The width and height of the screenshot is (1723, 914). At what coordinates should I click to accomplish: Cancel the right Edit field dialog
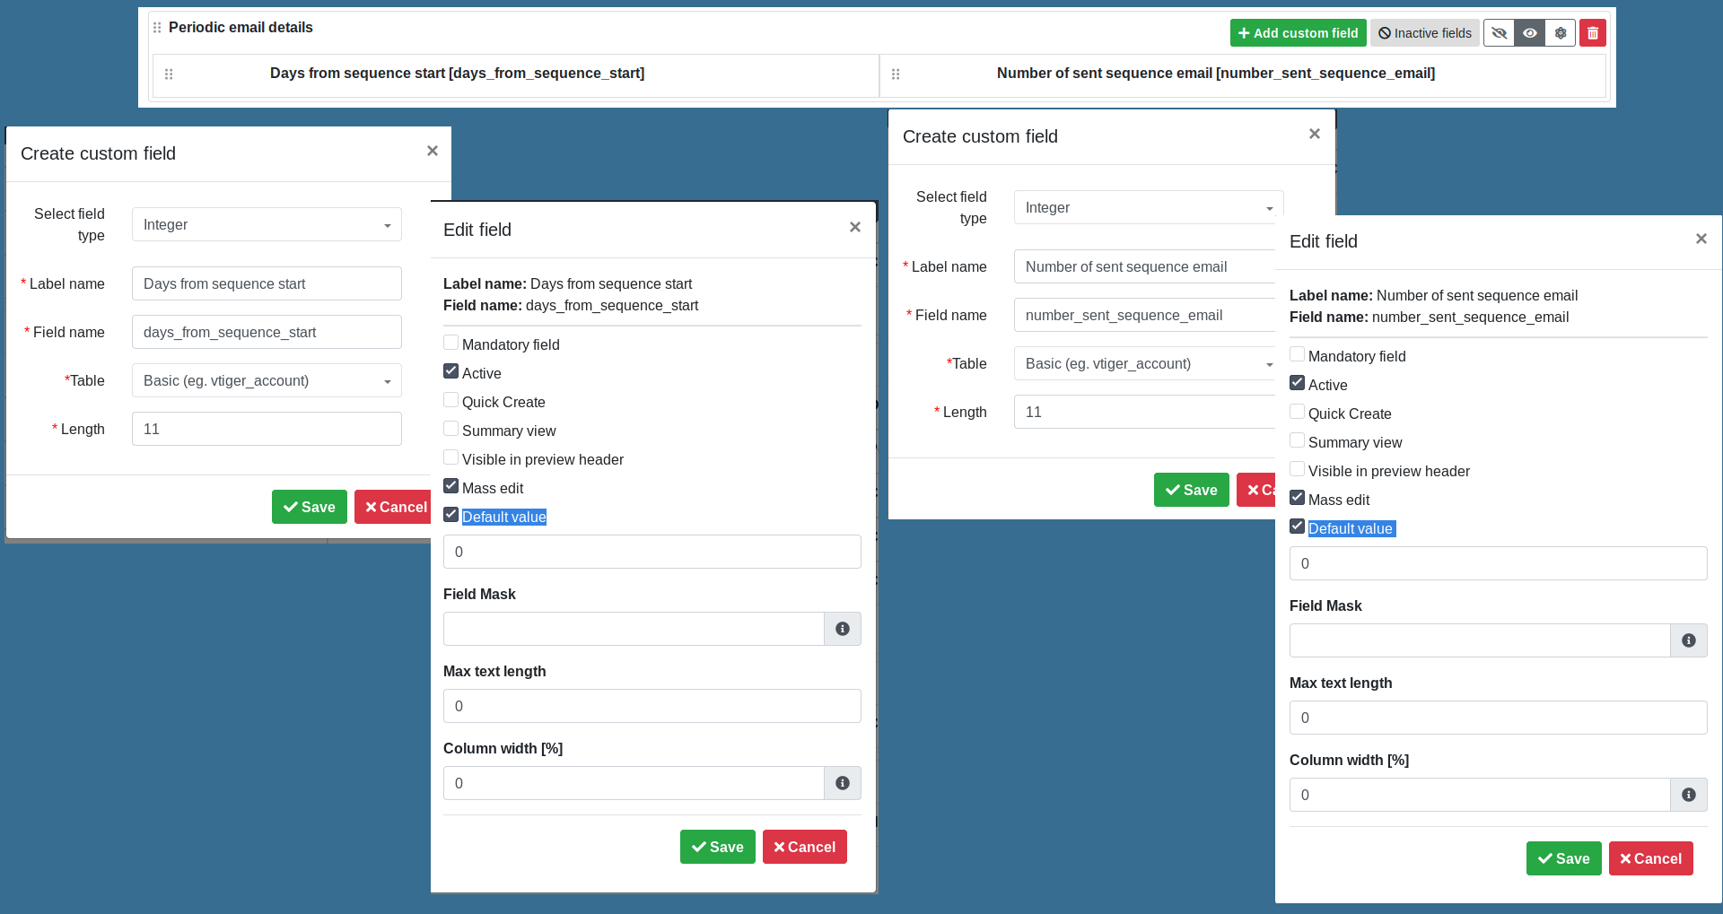pyautogui.click(x=1651, y=858)
